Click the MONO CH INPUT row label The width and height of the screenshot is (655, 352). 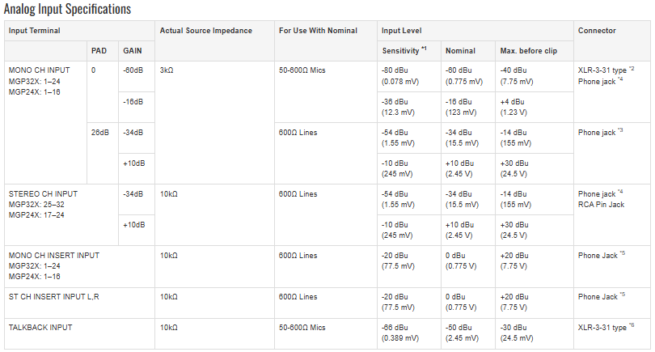40,70
